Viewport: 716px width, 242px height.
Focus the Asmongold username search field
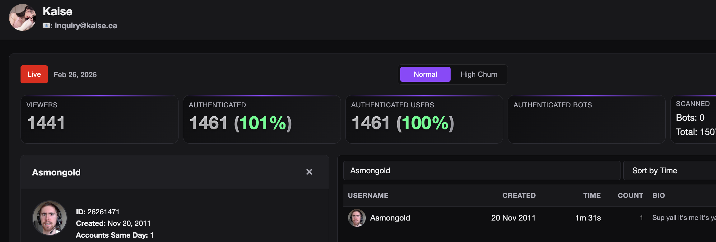[x=481, y=170]
